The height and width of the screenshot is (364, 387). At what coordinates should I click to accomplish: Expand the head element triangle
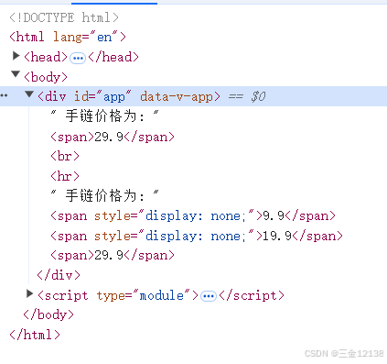click(16, 56)
